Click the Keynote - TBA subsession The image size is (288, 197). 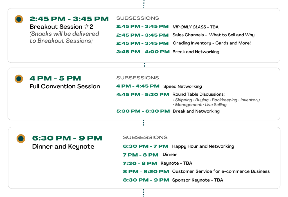click(176, 163)
